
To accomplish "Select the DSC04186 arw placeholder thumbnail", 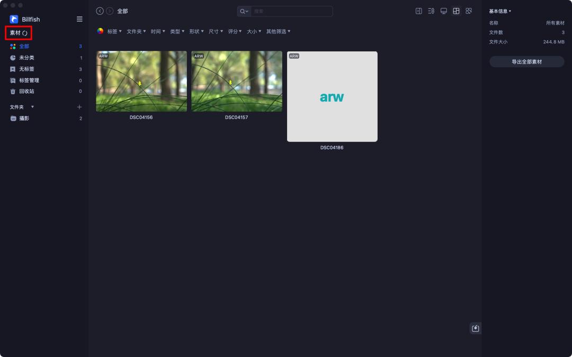I will point(332,96).
